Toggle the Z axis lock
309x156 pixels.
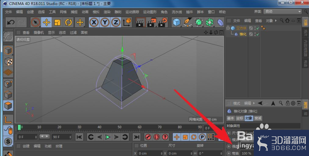[116, 22]
